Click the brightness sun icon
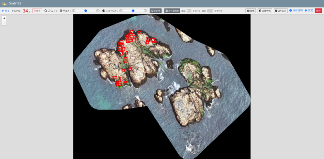324x159 pixels. tap(61, 11)
